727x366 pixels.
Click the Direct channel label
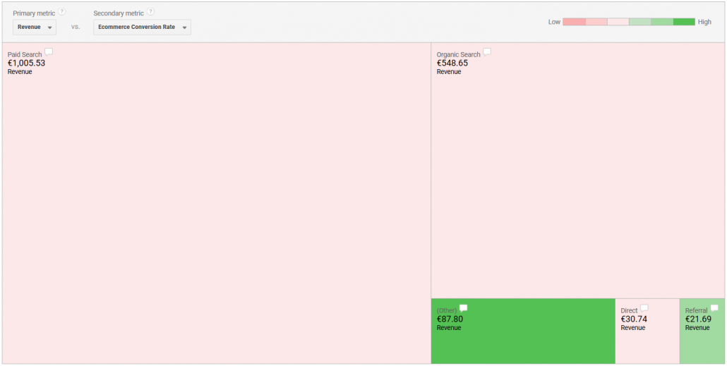coord(629,310)
